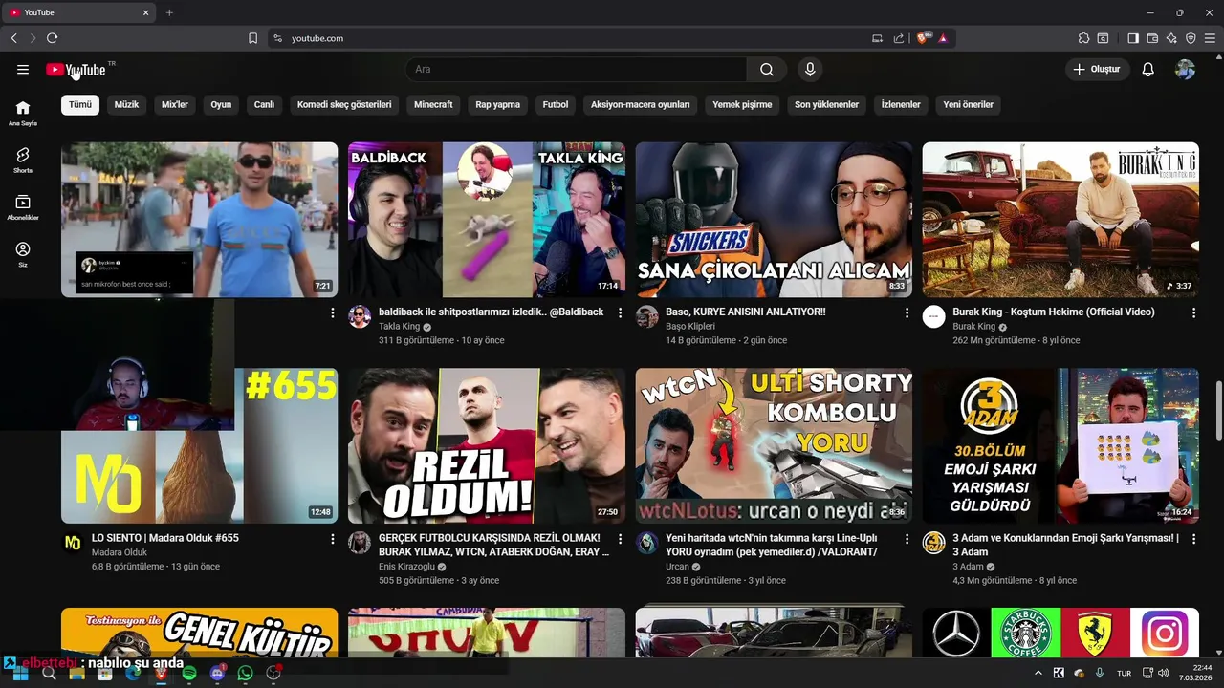This screenshot has height=688, width=1224.
Task: Open the Siz sidebar section
Action: pos(23,254)
